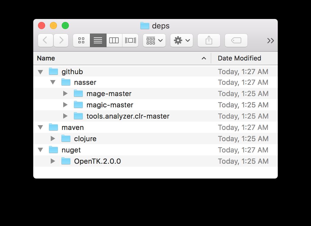Screen dimensions: 311x226
Task: Select the OpenTK.2.0.0 folder icon
Action: (66, 161)
